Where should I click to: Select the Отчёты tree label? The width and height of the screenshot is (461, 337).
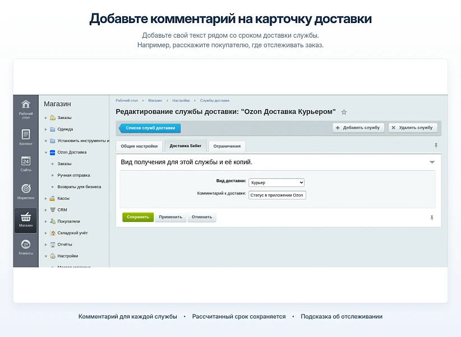pyautogui.click(x=64, y=244)
